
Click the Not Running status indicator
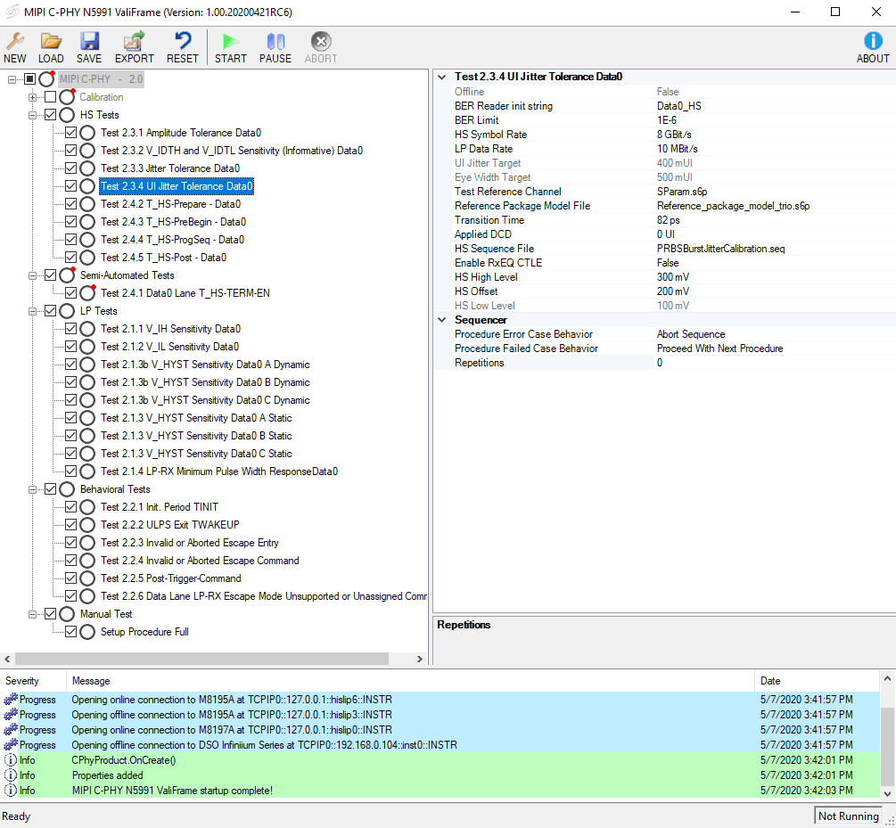click(847, 815)
